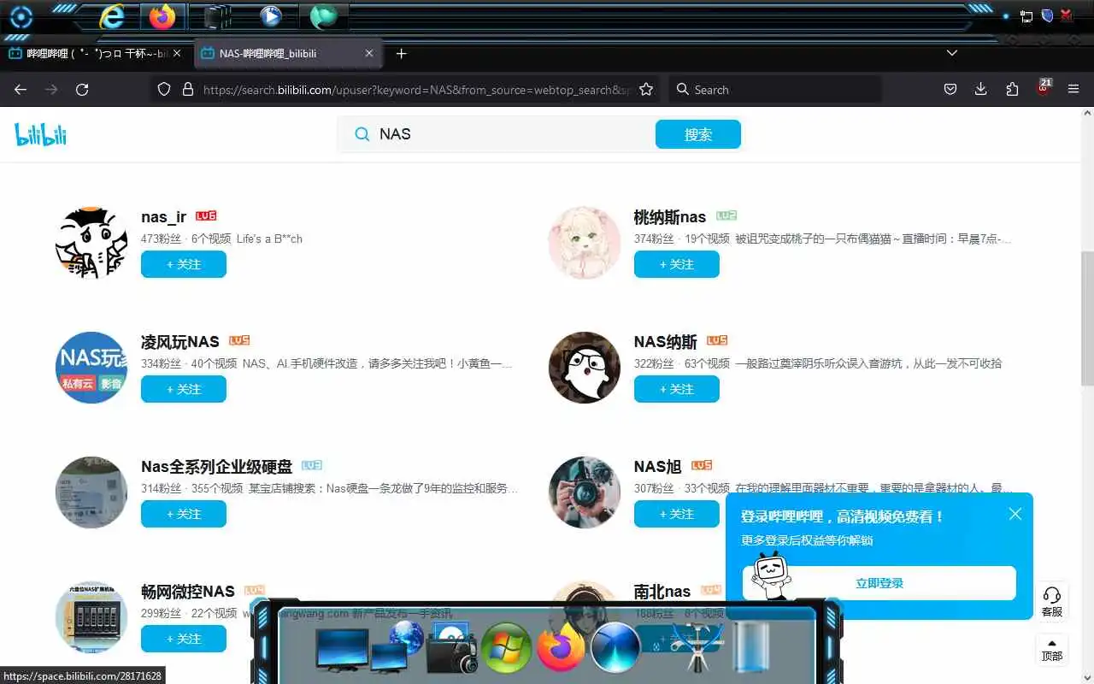The height and width of the screenshot is (684, 1094).
Task: Close the first 哔哩哔哩 tab
Action: click(177, 53)
